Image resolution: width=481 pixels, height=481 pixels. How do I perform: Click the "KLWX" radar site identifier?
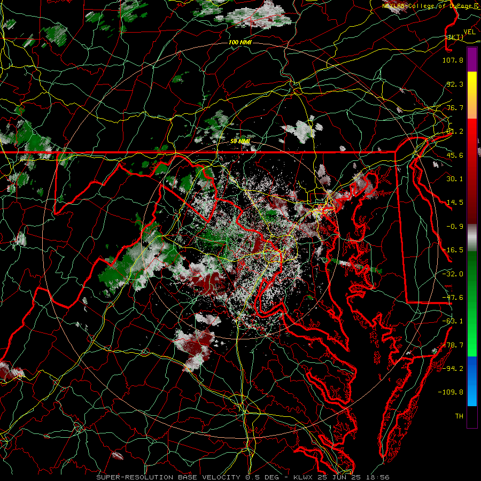coord(302,477)
